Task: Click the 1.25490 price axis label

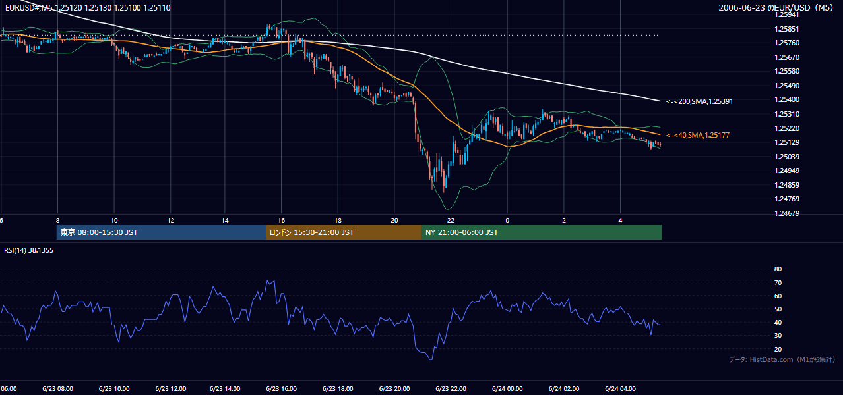Action: [x=787, y=86]
